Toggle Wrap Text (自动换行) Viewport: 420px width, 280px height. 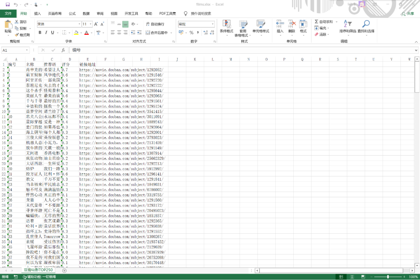(155, 24)
